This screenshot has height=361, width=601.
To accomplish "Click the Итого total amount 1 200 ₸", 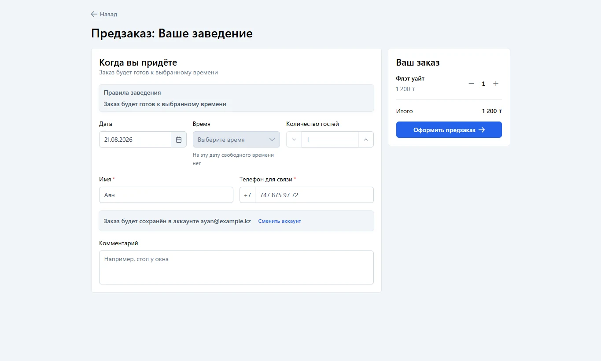I will pos(492,111).
